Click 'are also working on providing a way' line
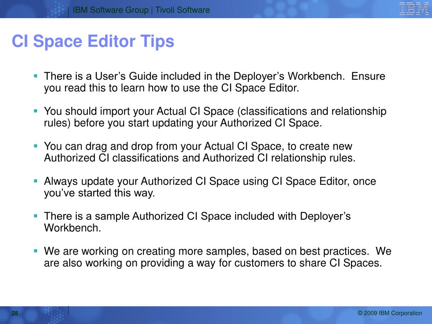Viewport: 432px width, 324px height. click(213, 263)
